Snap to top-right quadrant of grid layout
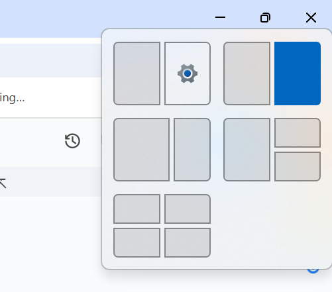Image resolution: width=332 pixels, height=292 pixels. pyautogui.click(x=188, y=209)
